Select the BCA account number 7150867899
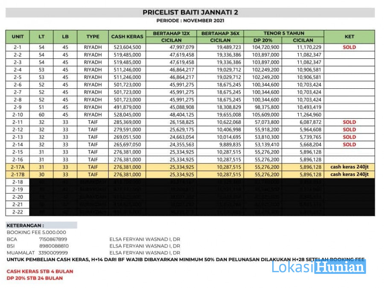Screen dimensions: 384x288 tap(53, 239)
